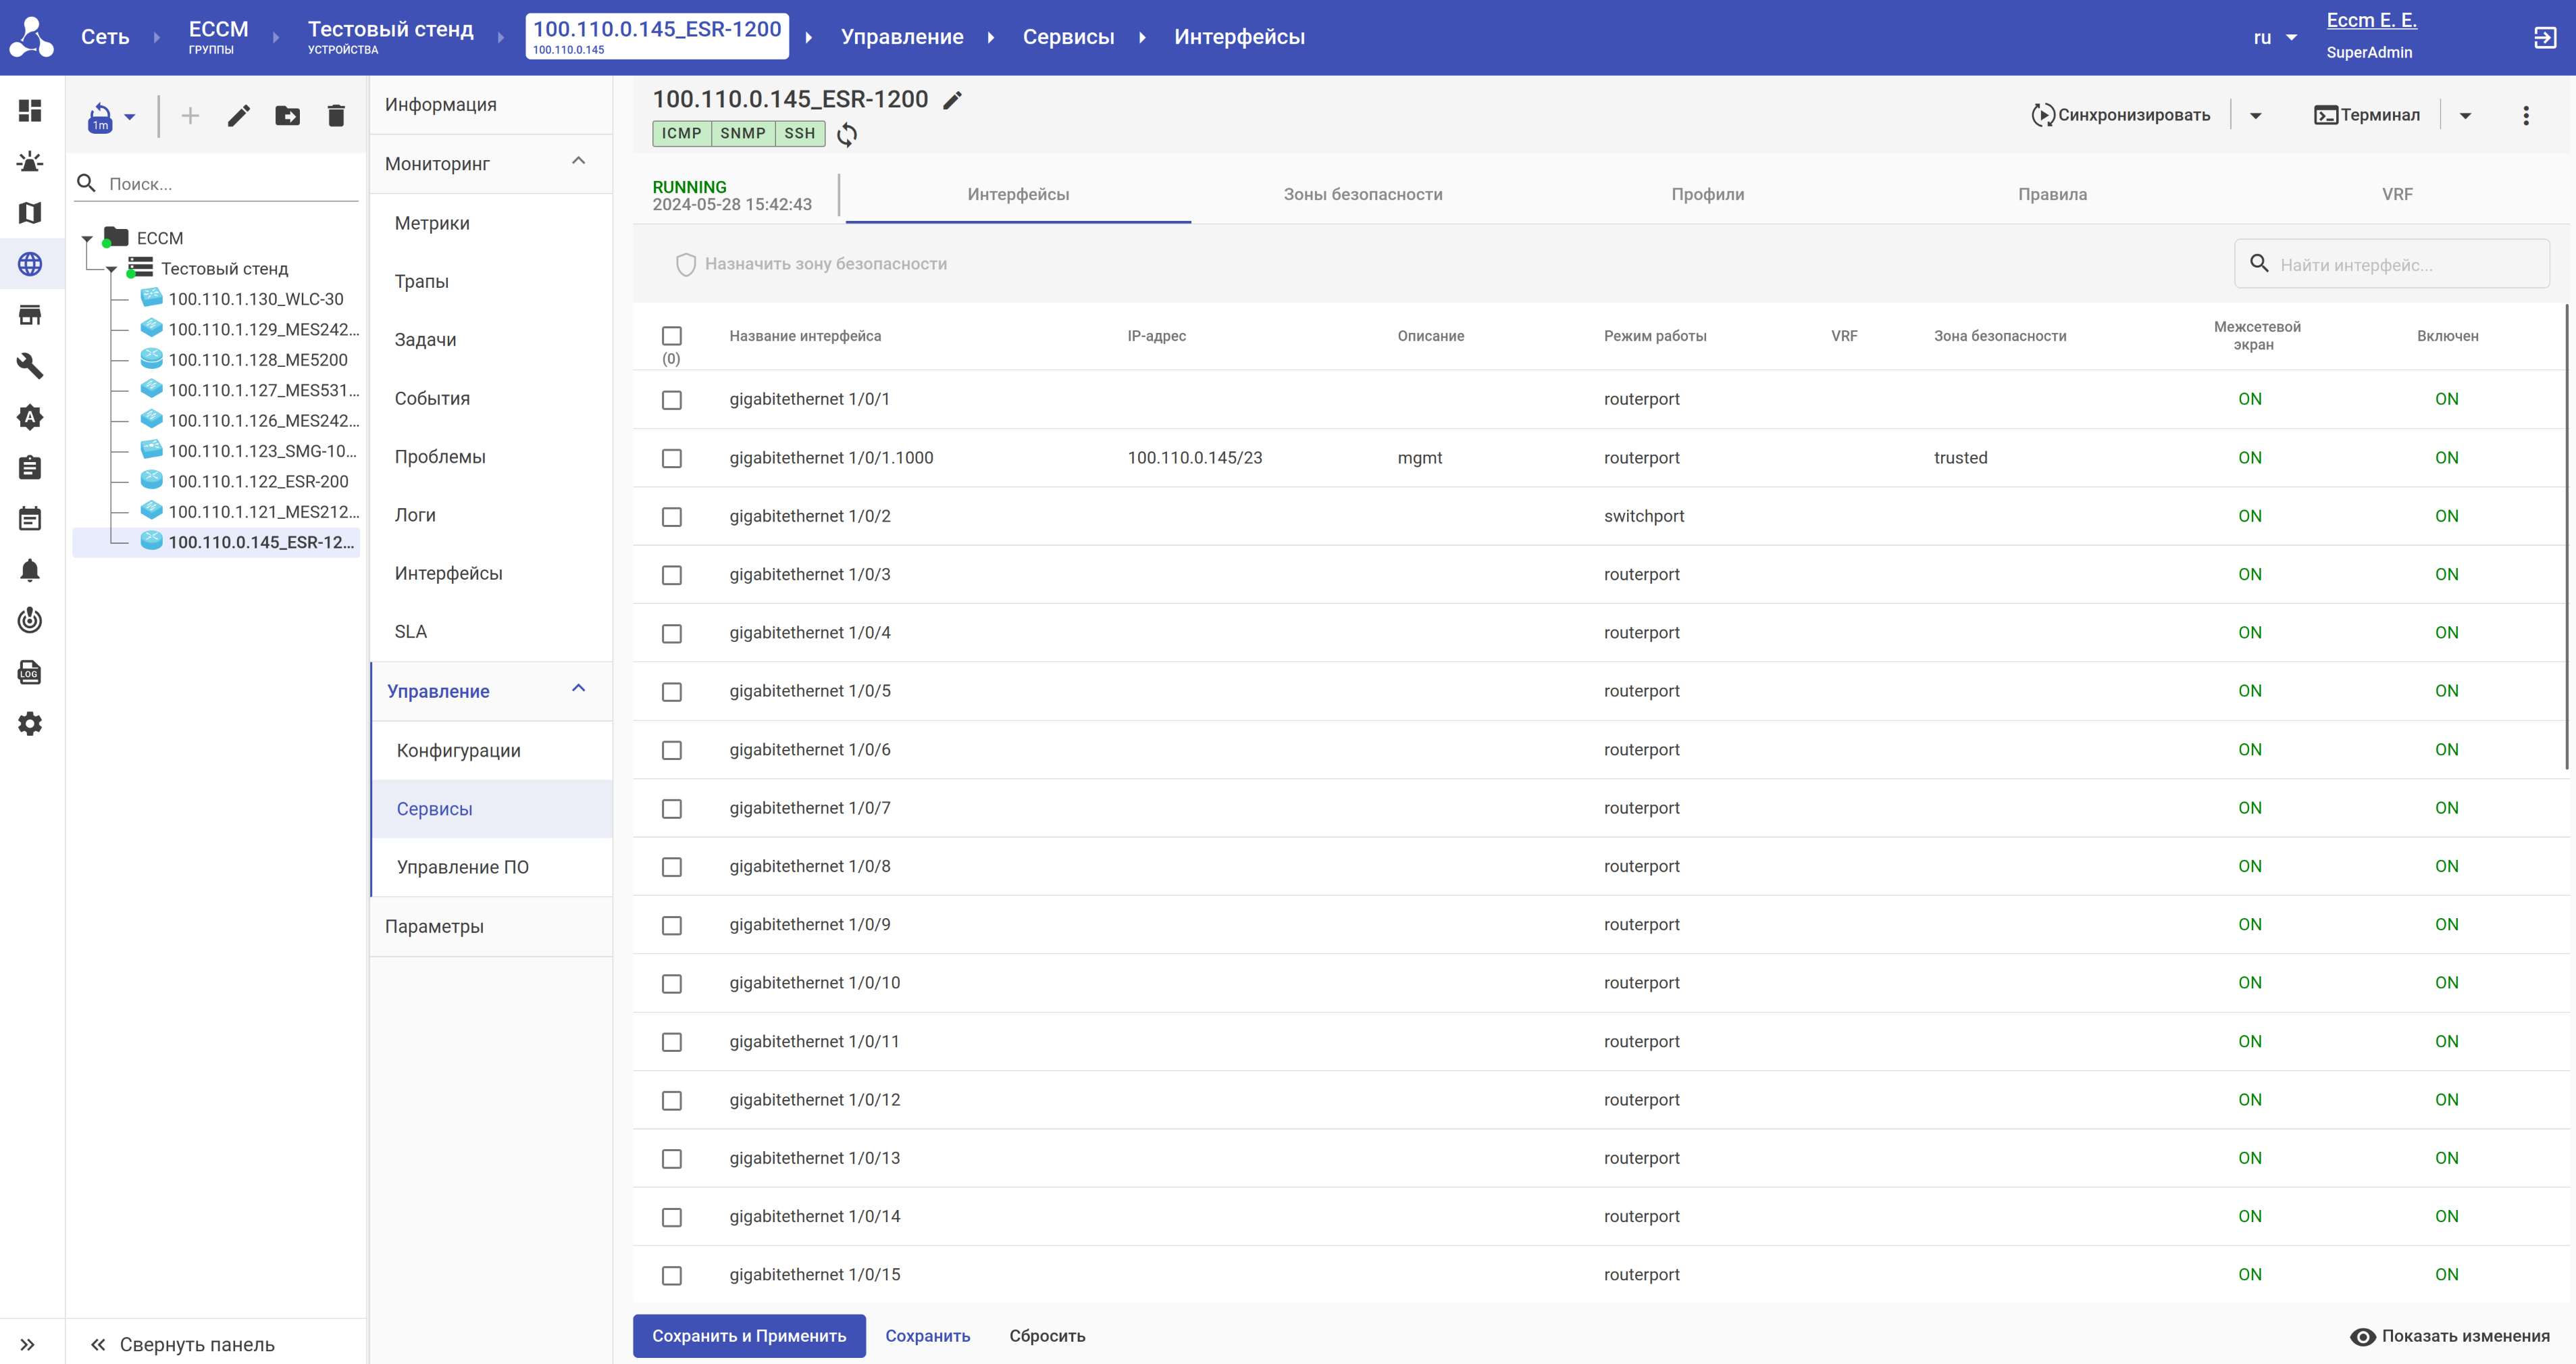Image resolution: width=2576 pixels, height=1364 pixels.
Task: Click the move-to-folder icon in tree toolbar
Action: coord(287,116)
